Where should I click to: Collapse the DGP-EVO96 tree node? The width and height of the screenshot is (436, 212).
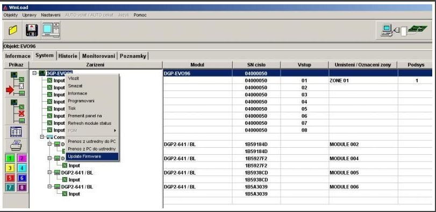point(34,73)
